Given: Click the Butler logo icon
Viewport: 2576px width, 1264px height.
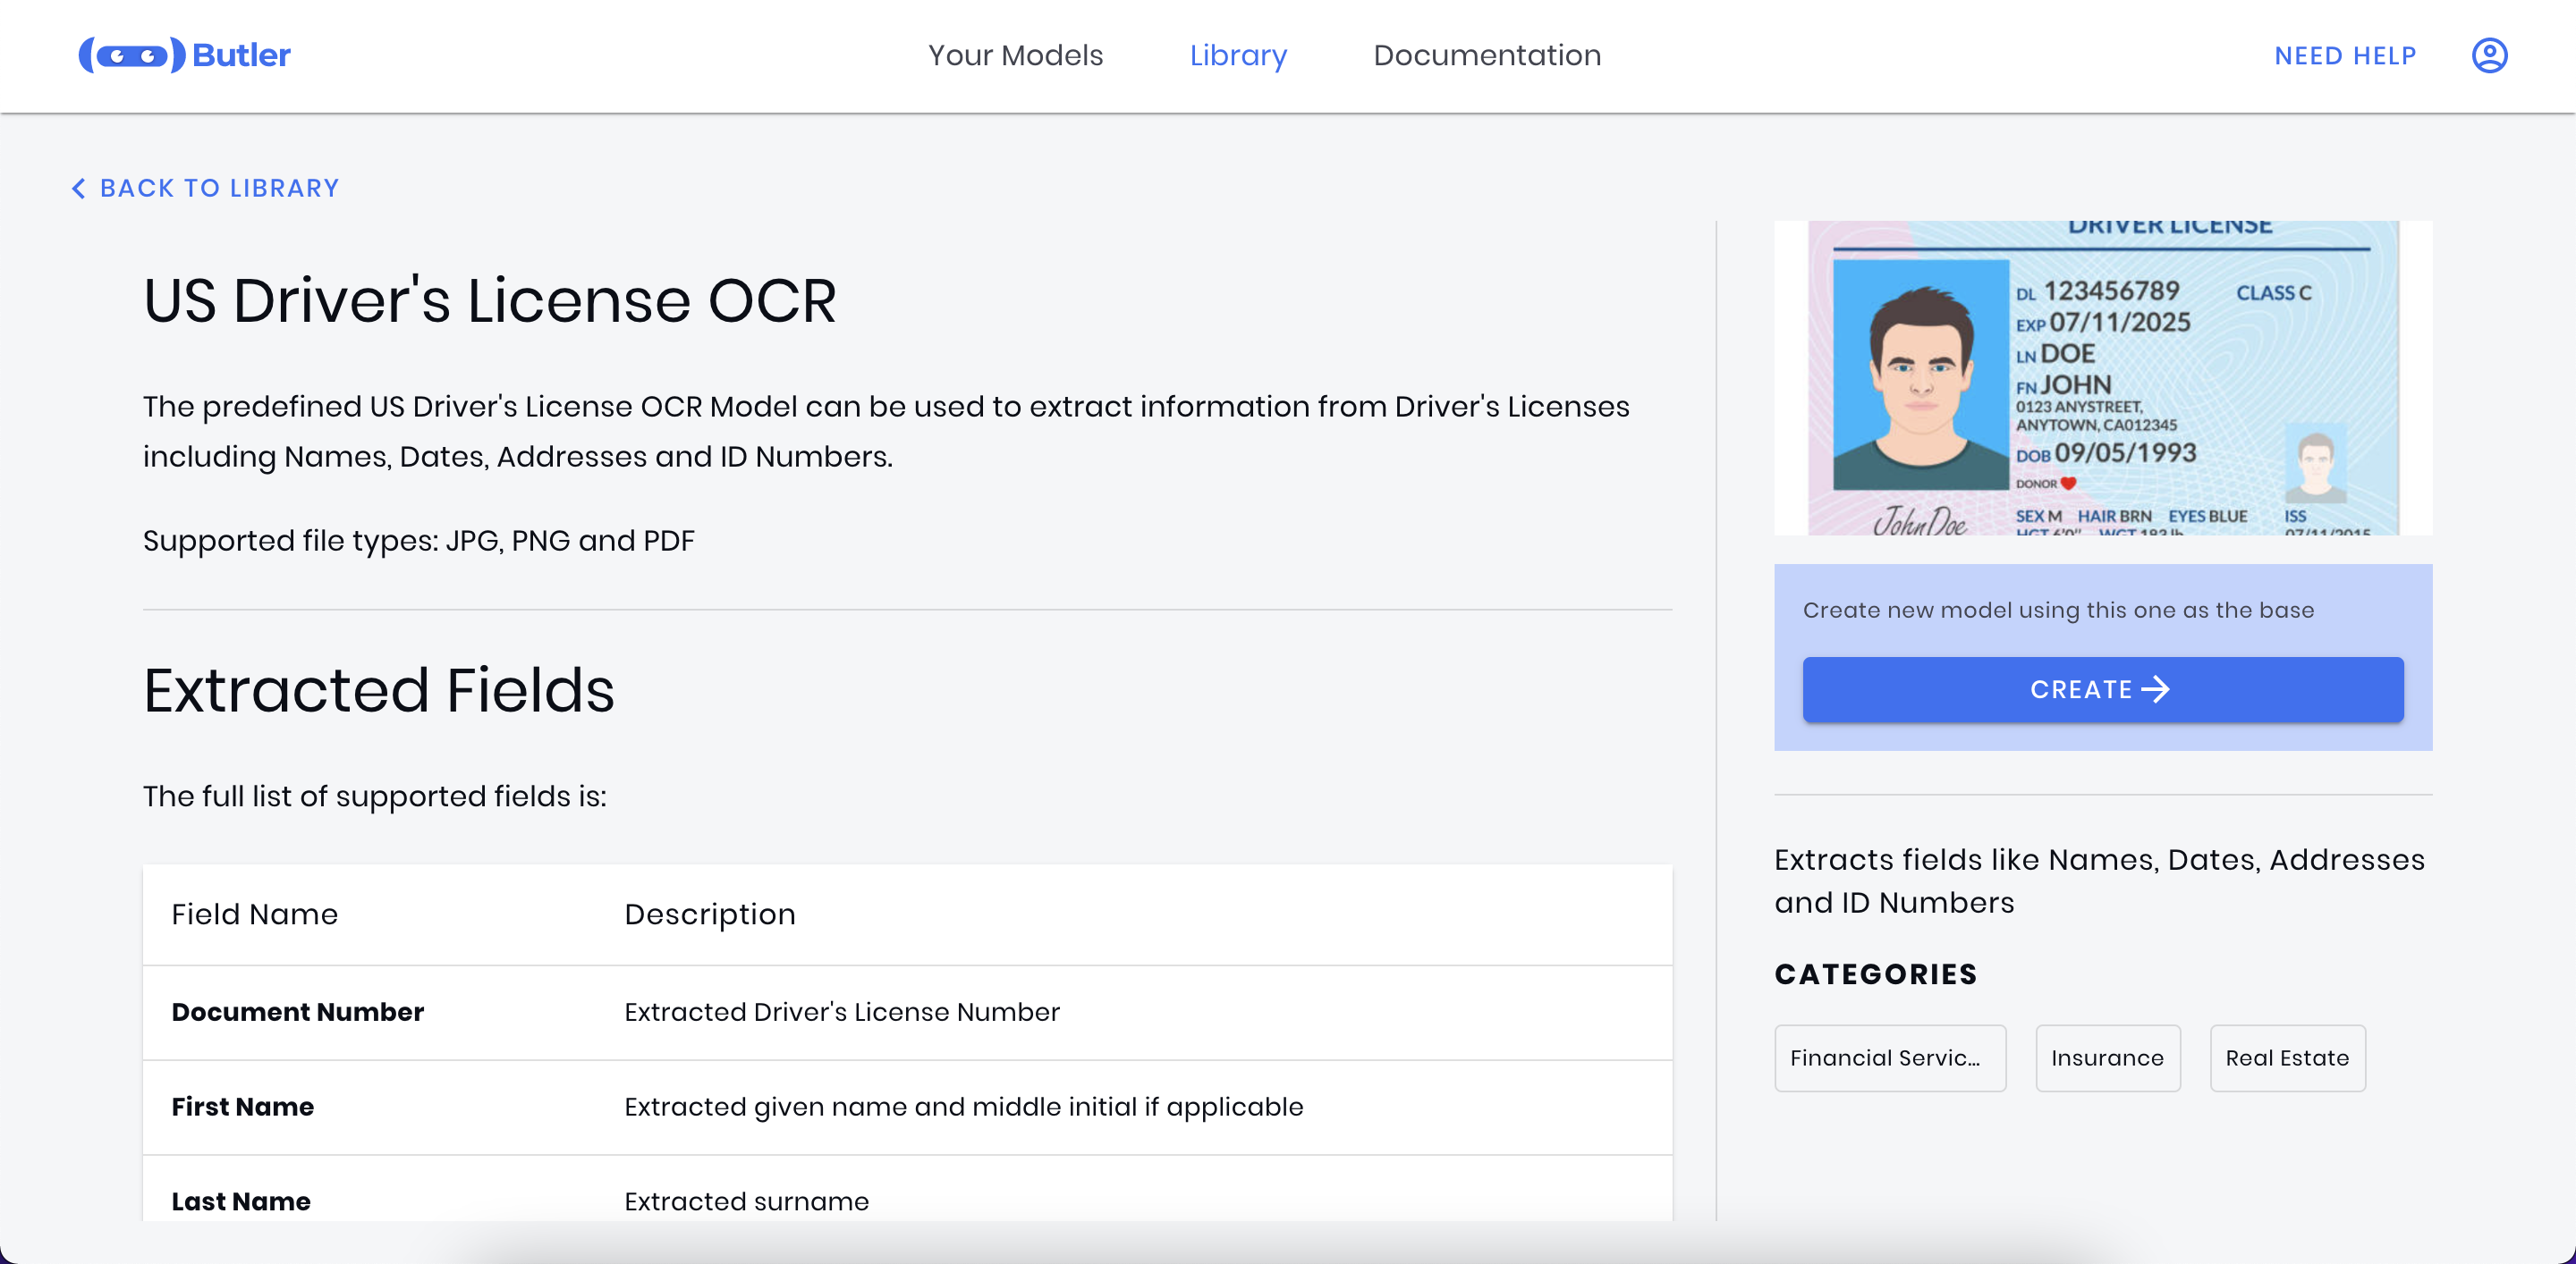Looking at the screenshot, I should [132, 55].
